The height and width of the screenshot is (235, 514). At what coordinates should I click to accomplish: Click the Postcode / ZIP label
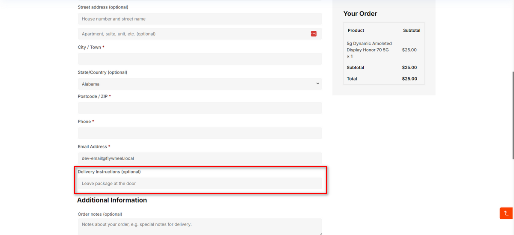click(94, 96)
